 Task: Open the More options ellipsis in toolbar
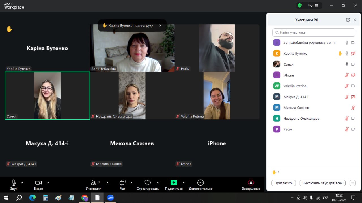(201, 183)
